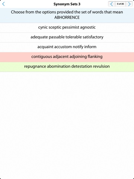
Task: Select the red contiguous adjacent adjoining flanking row
Action: [67, 57]
